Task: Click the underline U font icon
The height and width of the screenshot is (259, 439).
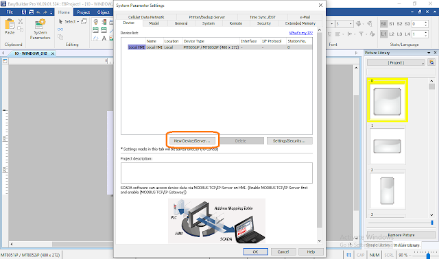Action: click(x=329, y=34)
